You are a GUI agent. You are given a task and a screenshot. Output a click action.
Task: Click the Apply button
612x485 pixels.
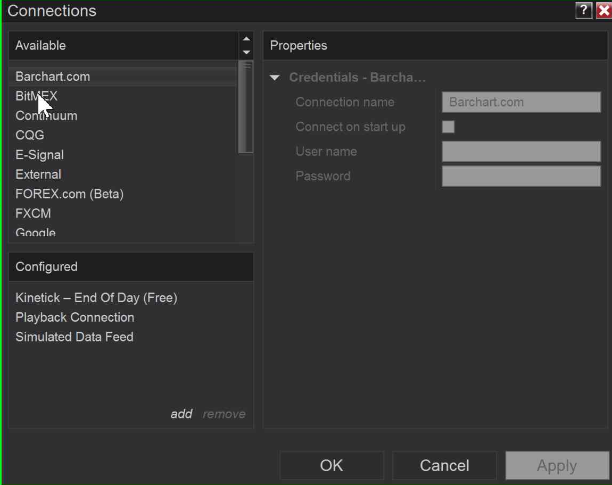coord(557,465)
